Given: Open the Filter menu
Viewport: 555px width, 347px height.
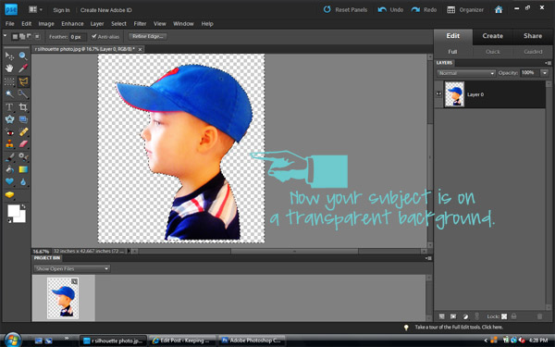Looking at the screenshot, I should (x=140, y=24).
